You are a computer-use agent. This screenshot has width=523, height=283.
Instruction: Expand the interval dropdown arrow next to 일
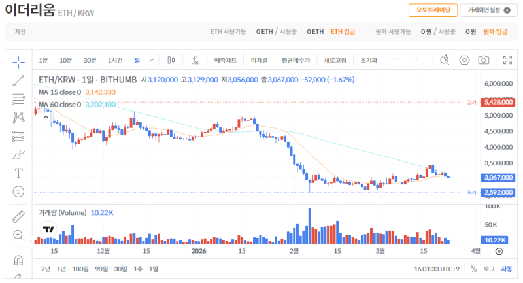[x=152, y=60]
